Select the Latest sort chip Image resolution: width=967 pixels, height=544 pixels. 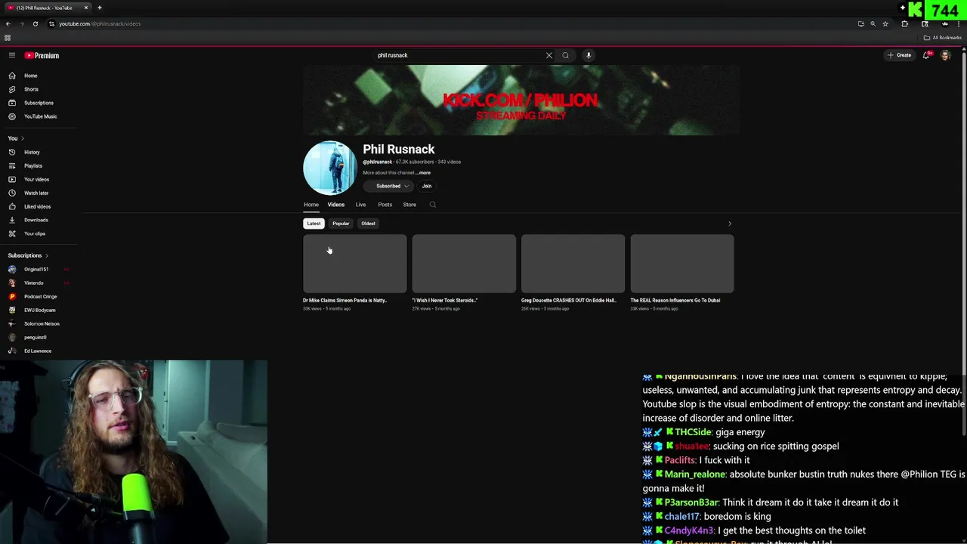[x=314, y=224]
